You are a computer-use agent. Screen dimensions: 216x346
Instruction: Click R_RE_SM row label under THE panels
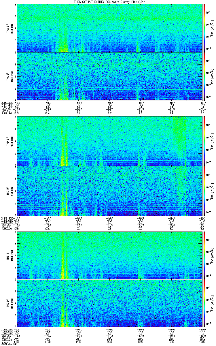(6, 340)
